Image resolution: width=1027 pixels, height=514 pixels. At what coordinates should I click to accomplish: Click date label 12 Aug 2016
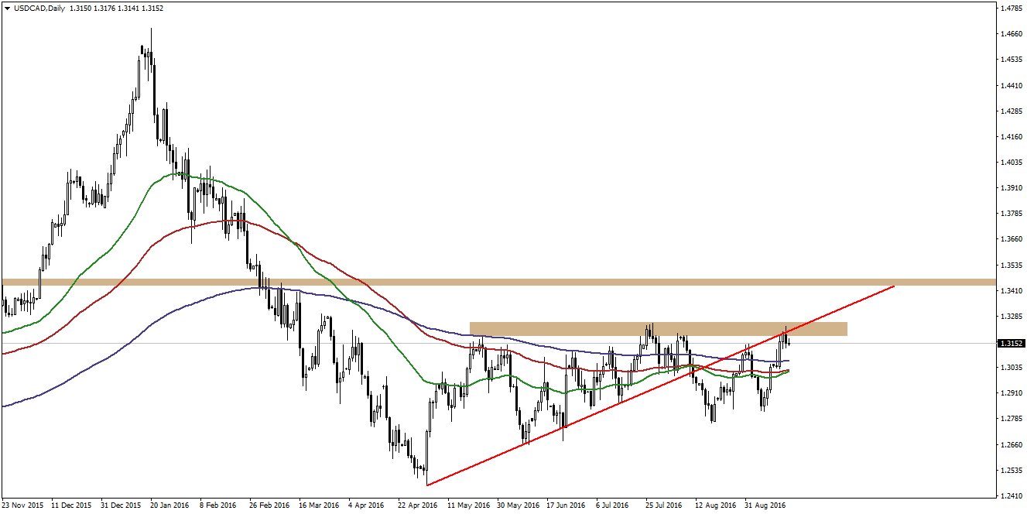pos(715,505)
